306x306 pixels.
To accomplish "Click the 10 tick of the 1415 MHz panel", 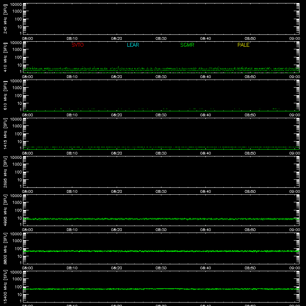I will point(20,142).
